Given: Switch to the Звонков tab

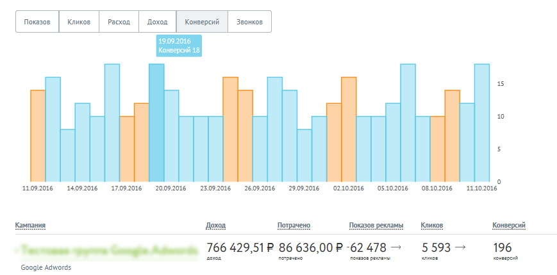Looking at the screenshot, I should (x=249, y=22).
